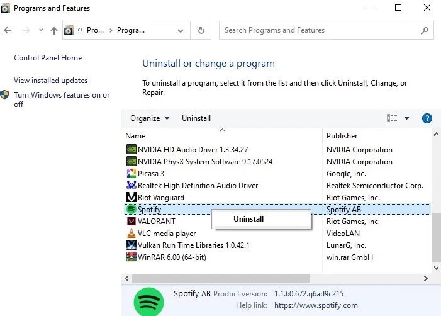Select the VLC media player entry

point(167,234)
